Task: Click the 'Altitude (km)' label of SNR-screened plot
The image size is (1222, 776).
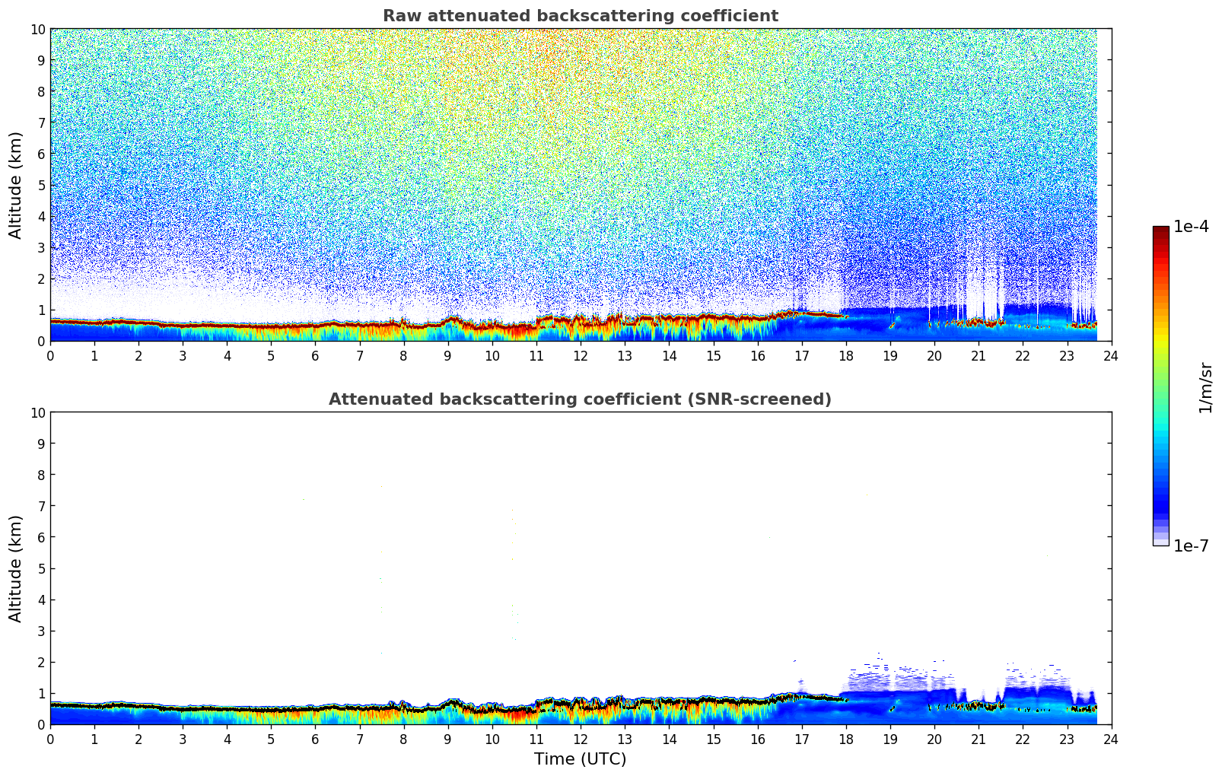Action: [x=16, y=568]
